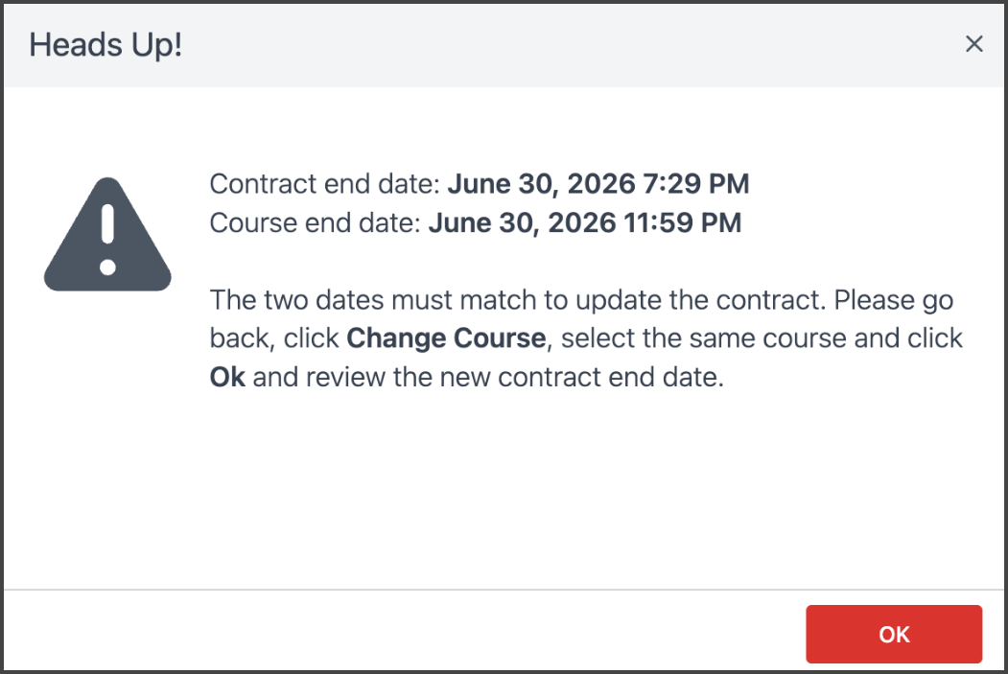1008x674 pixels.
Task: Close the Heads Up dialog with X
Action: (x=973, y=44)
